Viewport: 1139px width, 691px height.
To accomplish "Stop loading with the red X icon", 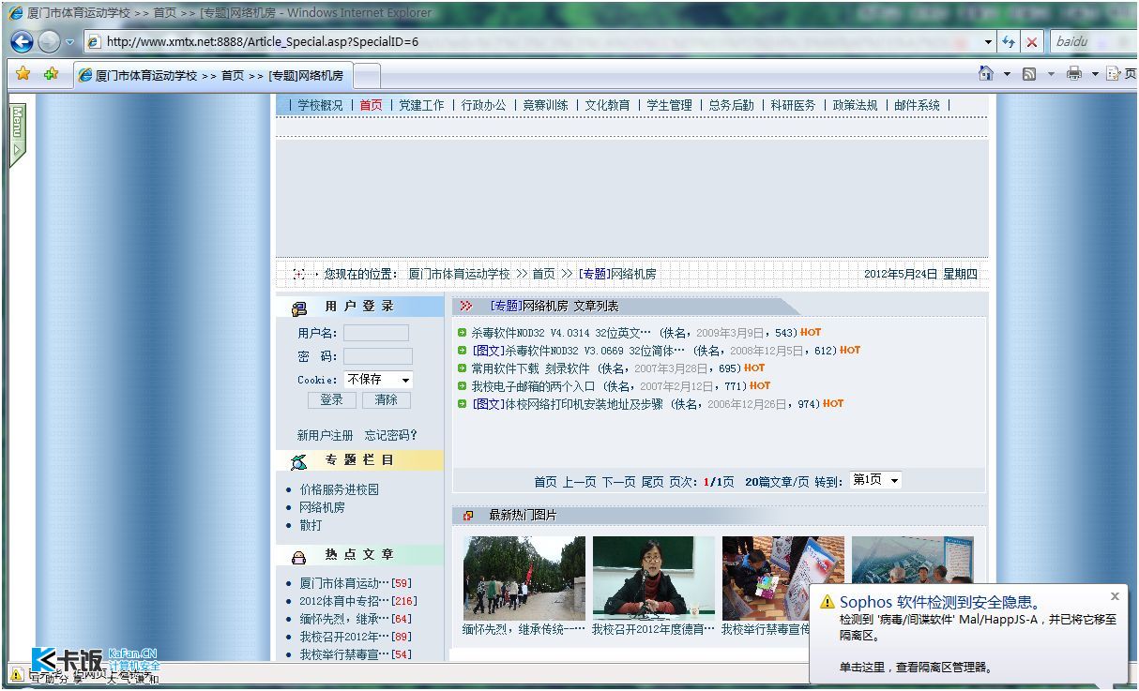I will [1032, 42].
